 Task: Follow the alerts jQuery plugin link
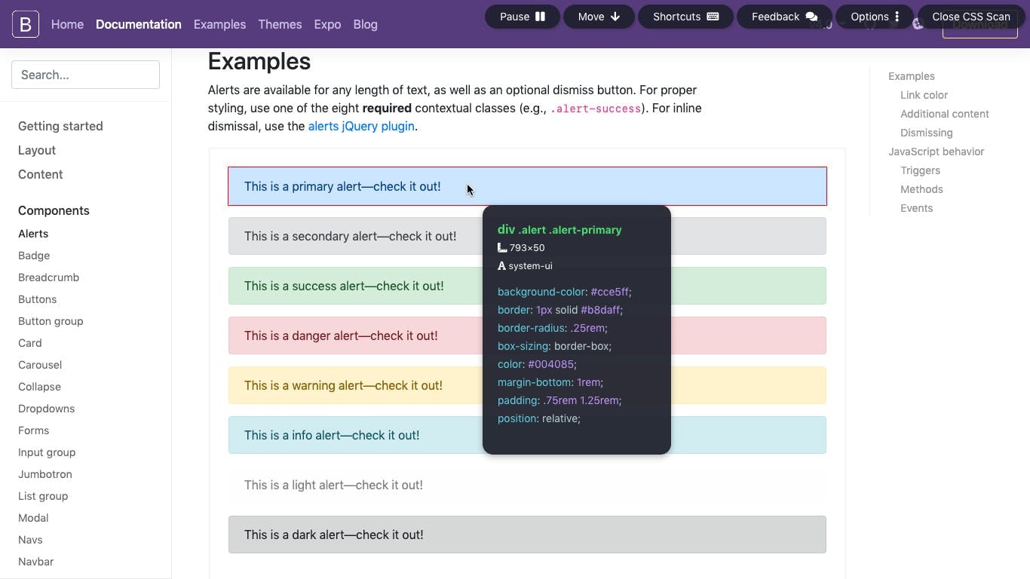(x=361, y=126)
